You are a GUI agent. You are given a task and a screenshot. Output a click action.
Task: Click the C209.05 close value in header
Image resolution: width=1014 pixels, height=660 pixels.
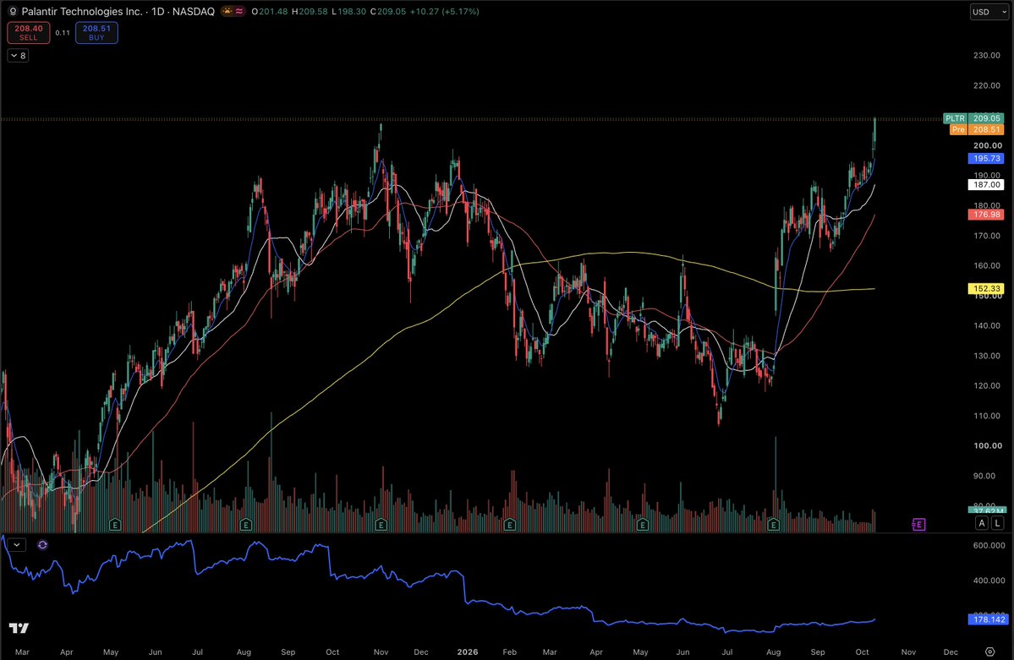point(388,12)
